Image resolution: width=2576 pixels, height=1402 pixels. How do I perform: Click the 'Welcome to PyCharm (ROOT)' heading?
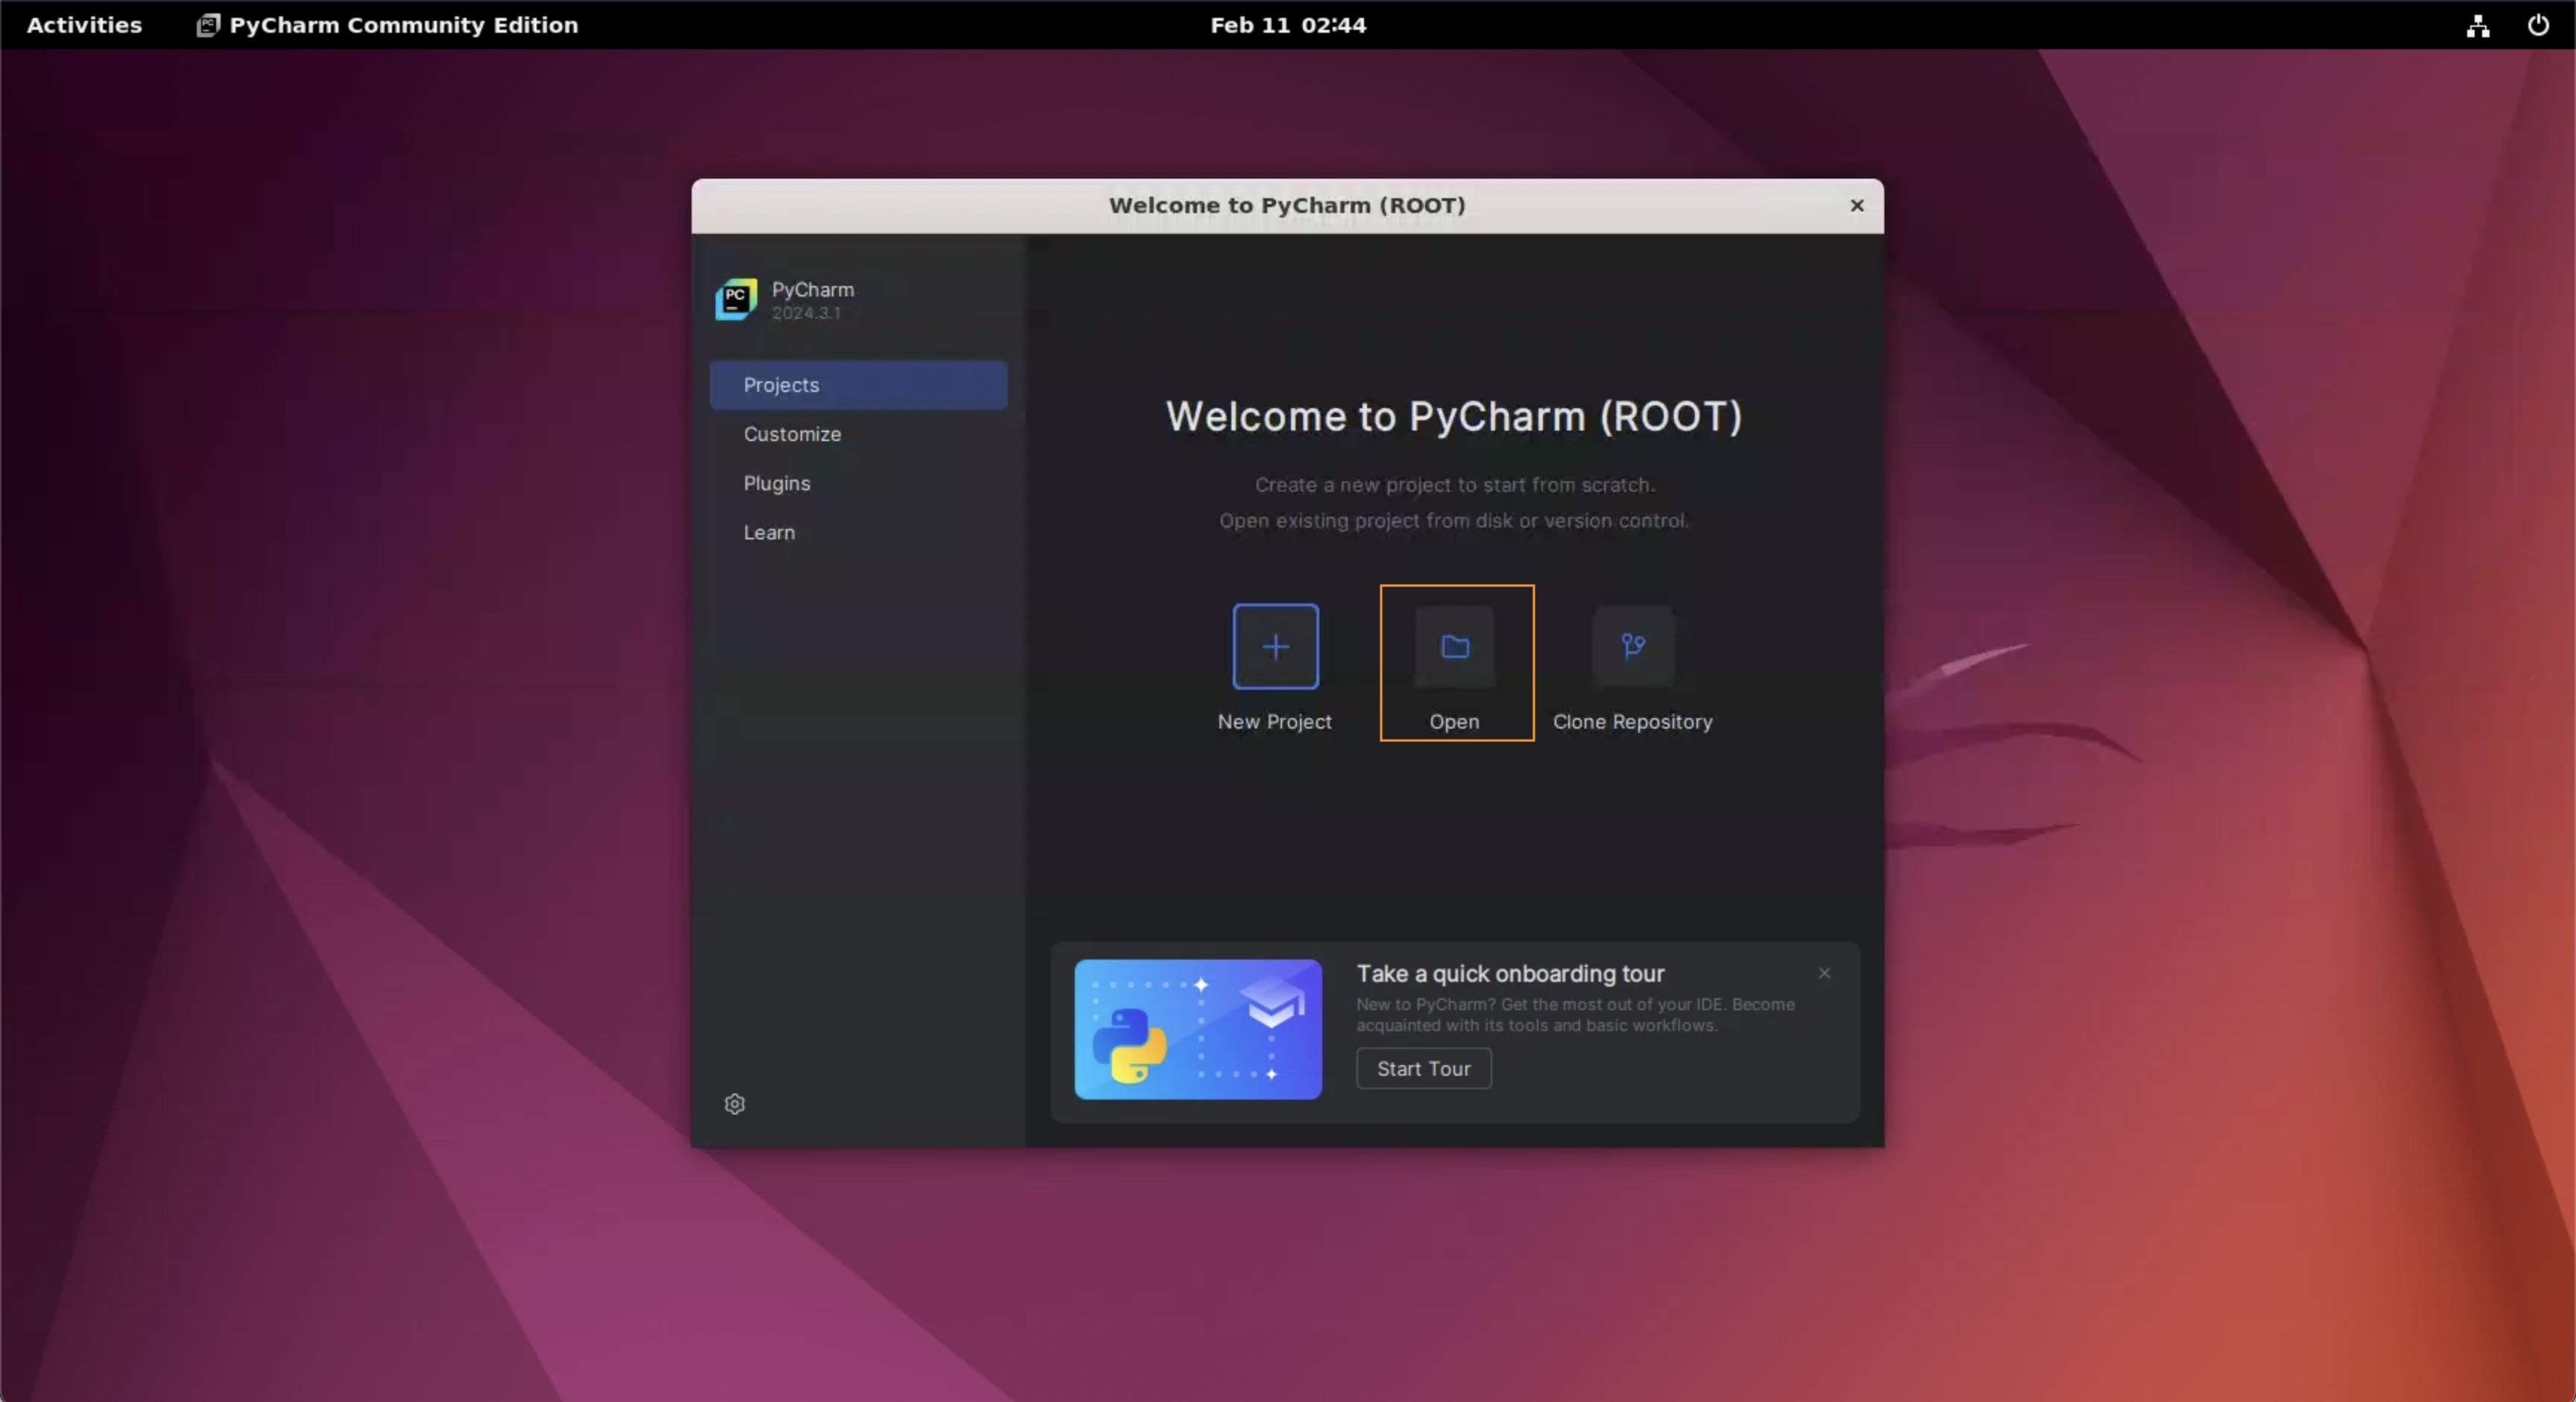(1454, 416)
